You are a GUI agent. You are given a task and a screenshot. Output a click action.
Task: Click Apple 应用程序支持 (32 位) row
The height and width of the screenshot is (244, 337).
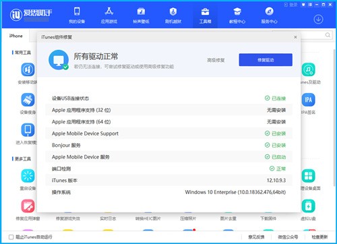click(168, 110)
